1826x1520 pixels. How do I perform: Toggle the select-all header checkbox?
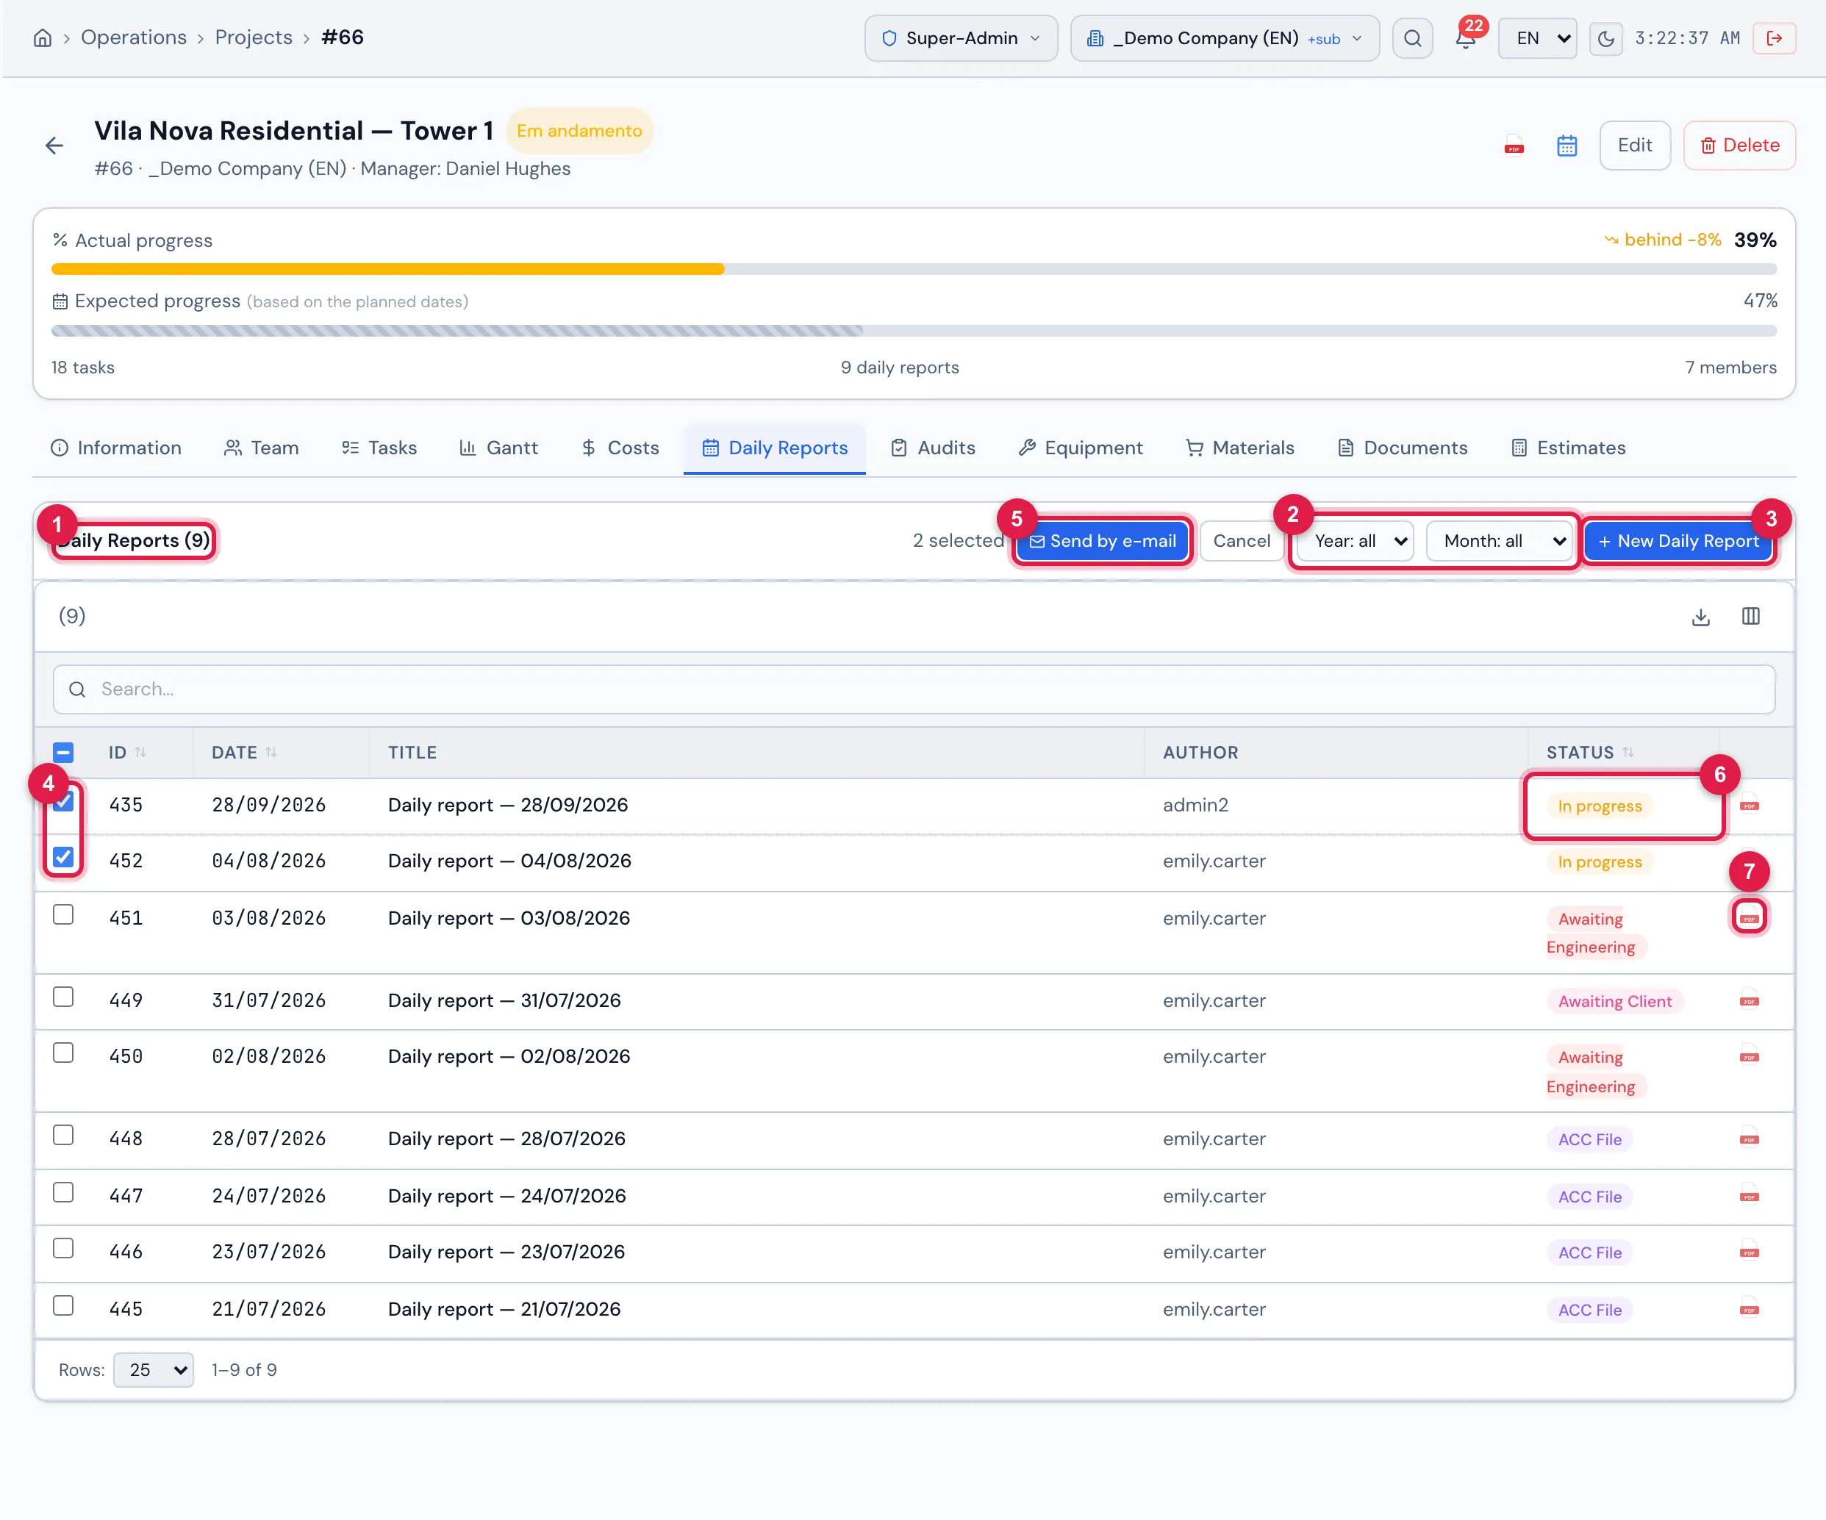click(x=62, y=752)
